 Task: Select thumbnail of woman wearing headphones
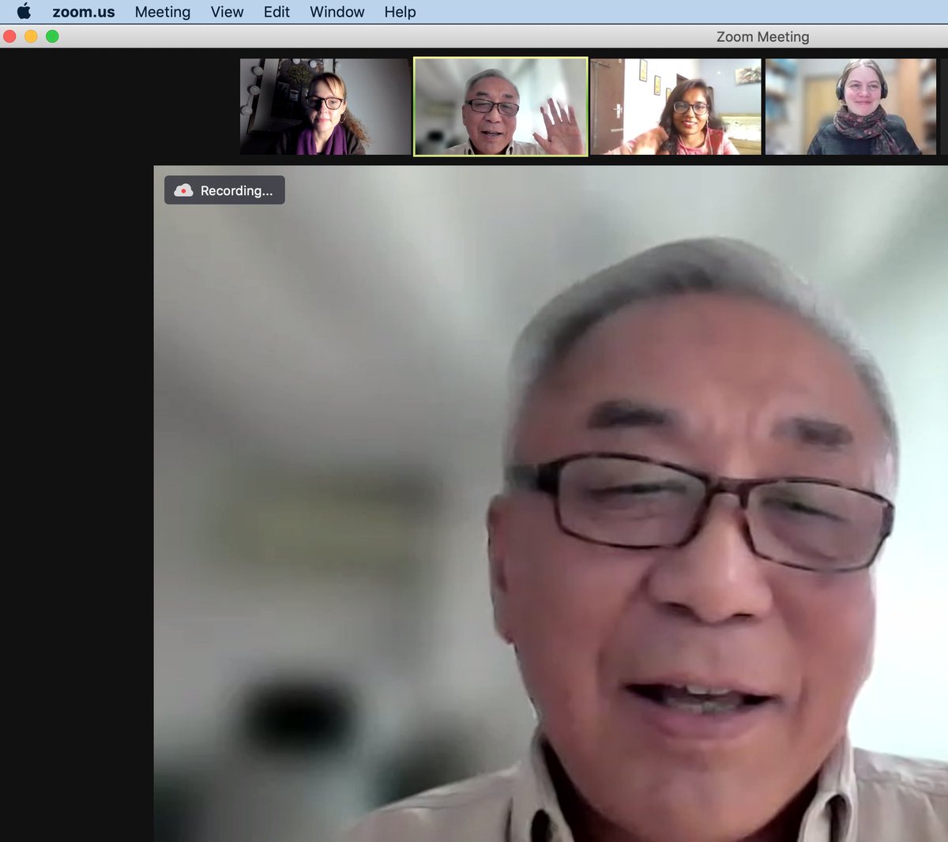(x=851, y=107)
